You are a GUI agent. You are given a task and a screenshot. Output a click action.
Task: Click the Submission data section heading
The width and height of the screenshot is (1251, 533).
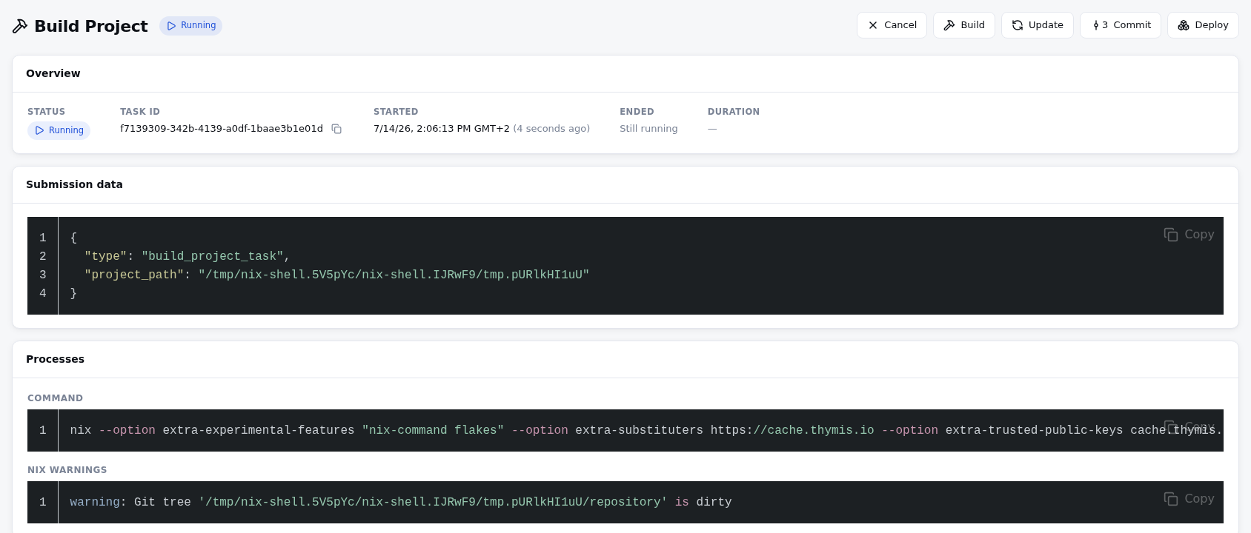tap(74, 184)
